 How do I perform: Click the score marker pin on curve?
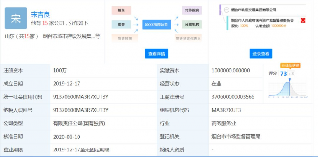tap(290, 79)
